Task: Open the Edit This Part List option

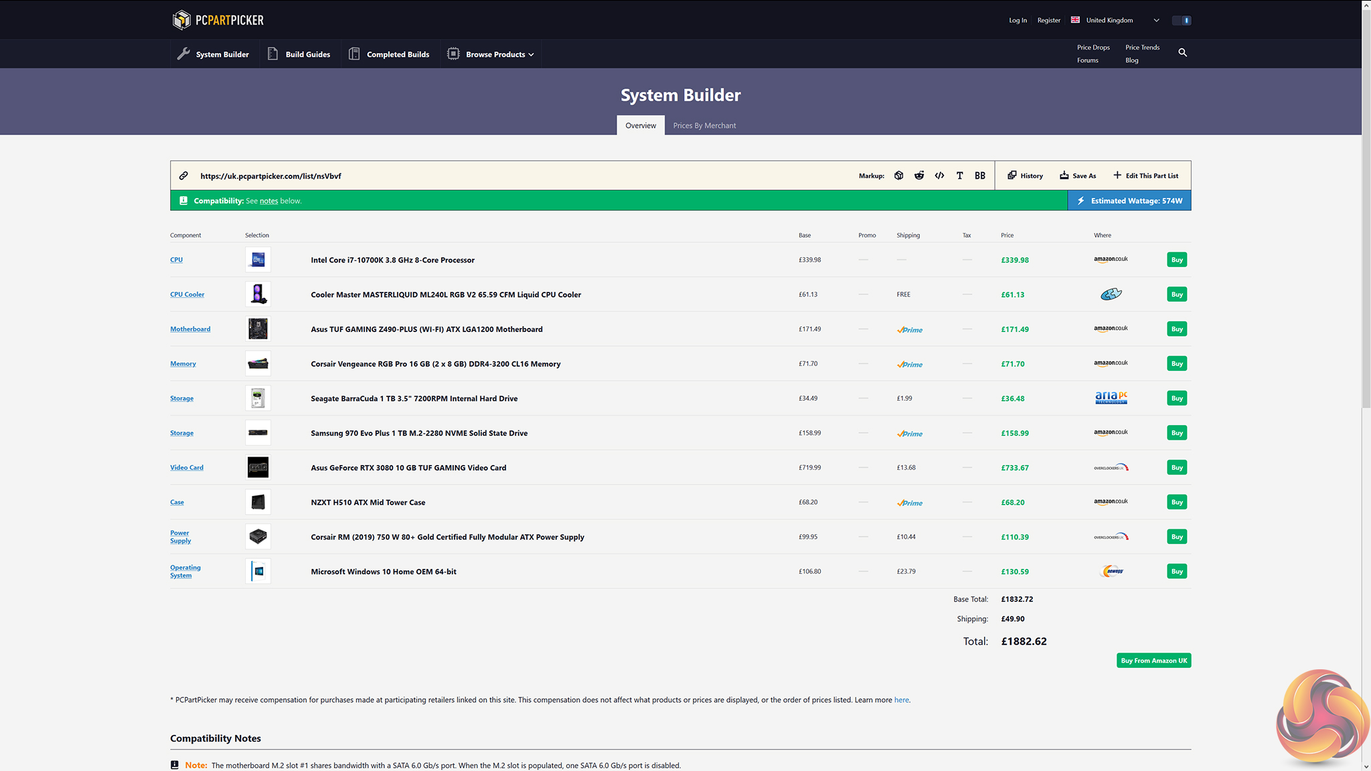Action: pyautogui.click(x=1145, y=175)
